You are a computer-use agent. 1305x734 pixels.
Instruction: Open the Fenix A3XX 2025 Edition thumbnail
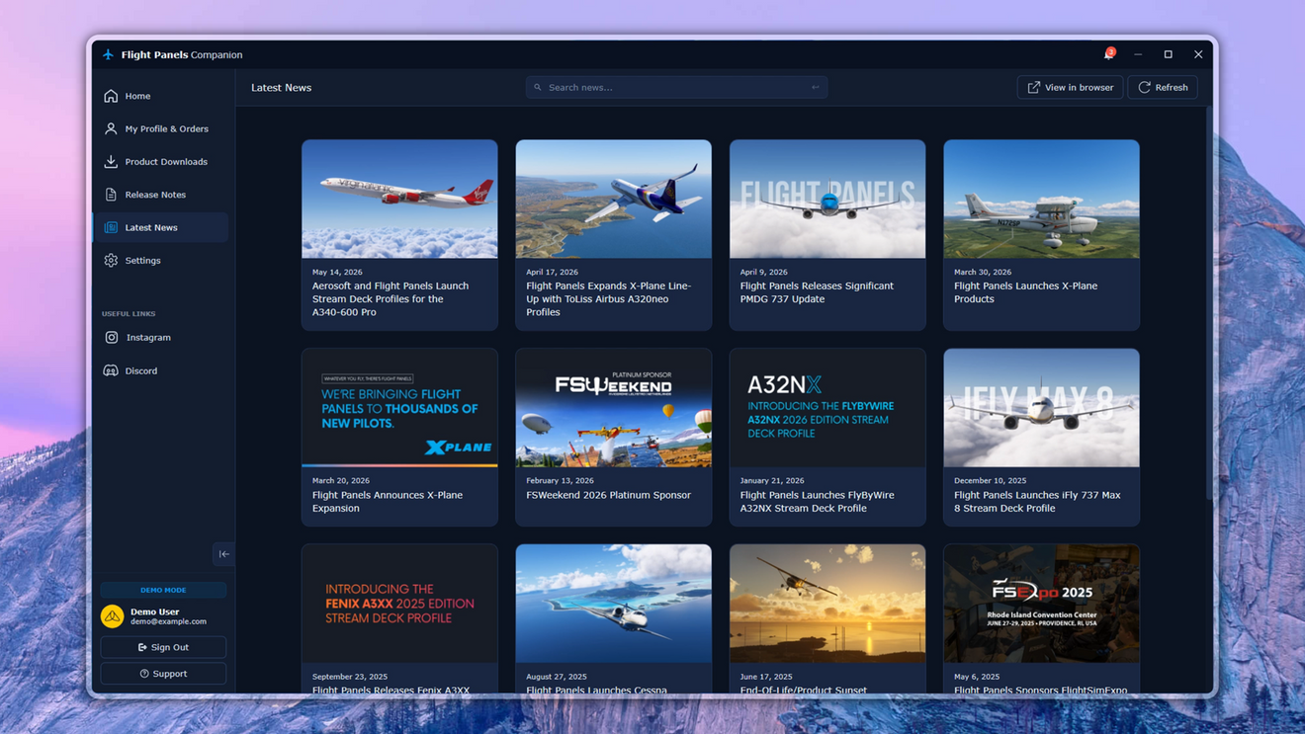pyautogui.click(x=399, y=603)
